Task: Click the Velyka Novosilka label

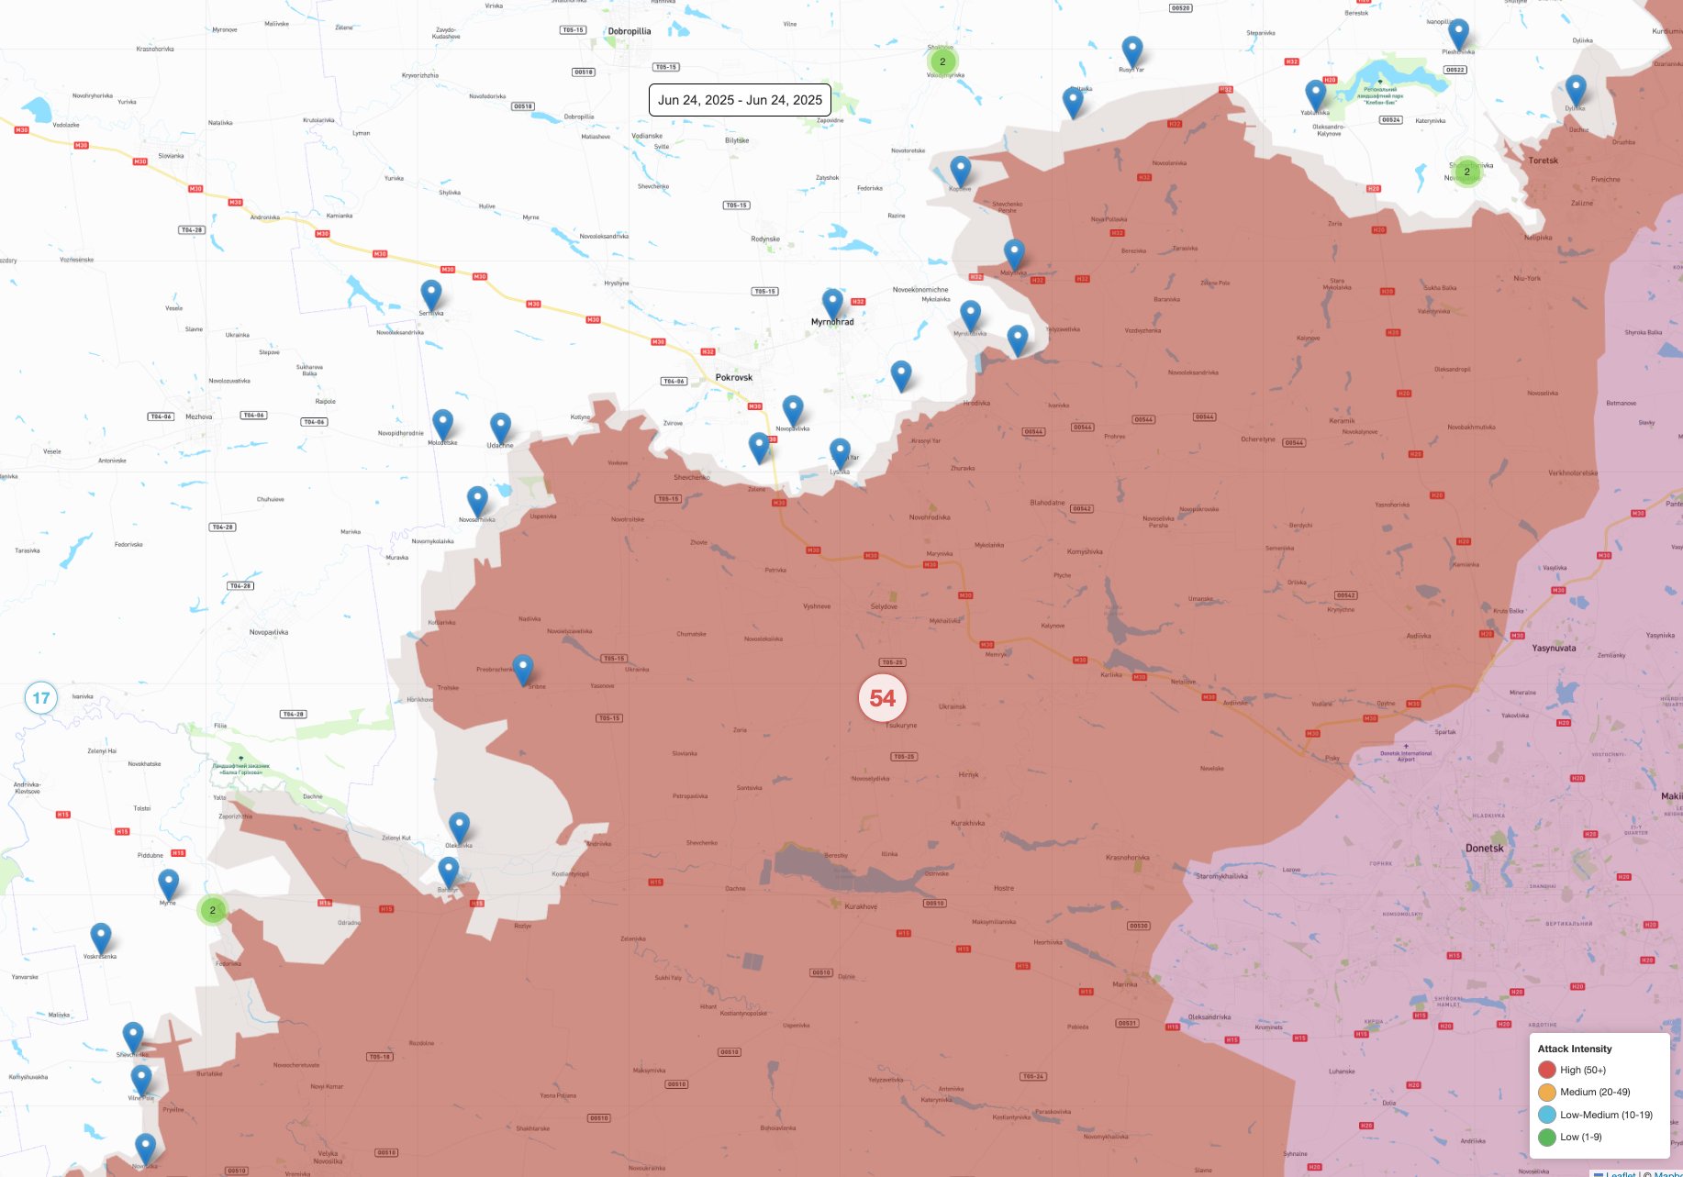Action: click(328, 1158)
